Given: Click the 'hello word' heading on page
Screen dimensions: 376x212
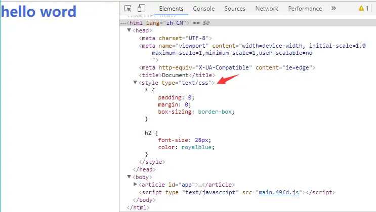Looking at the screenshot, I should pyautogui.click(x=38, y=11).
